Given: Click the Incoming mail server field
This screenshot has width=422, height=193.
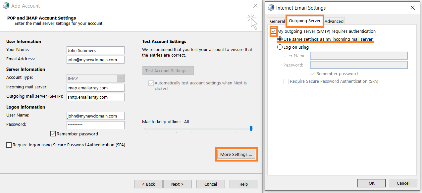Looking at the screenshot, I should click(95, 88).
